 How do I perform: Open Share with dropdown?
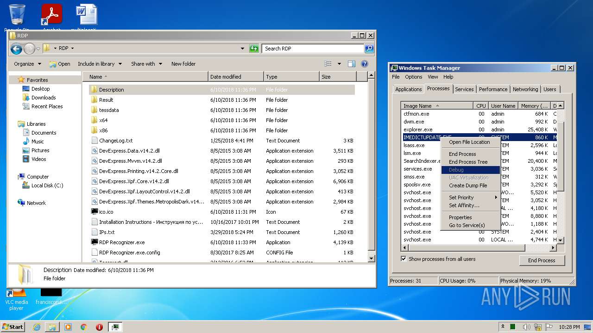point(146,64)
